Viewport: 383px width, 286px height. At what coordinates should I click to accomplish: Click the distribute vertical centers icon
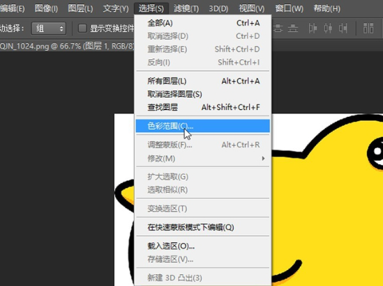[x=278, y=29]
